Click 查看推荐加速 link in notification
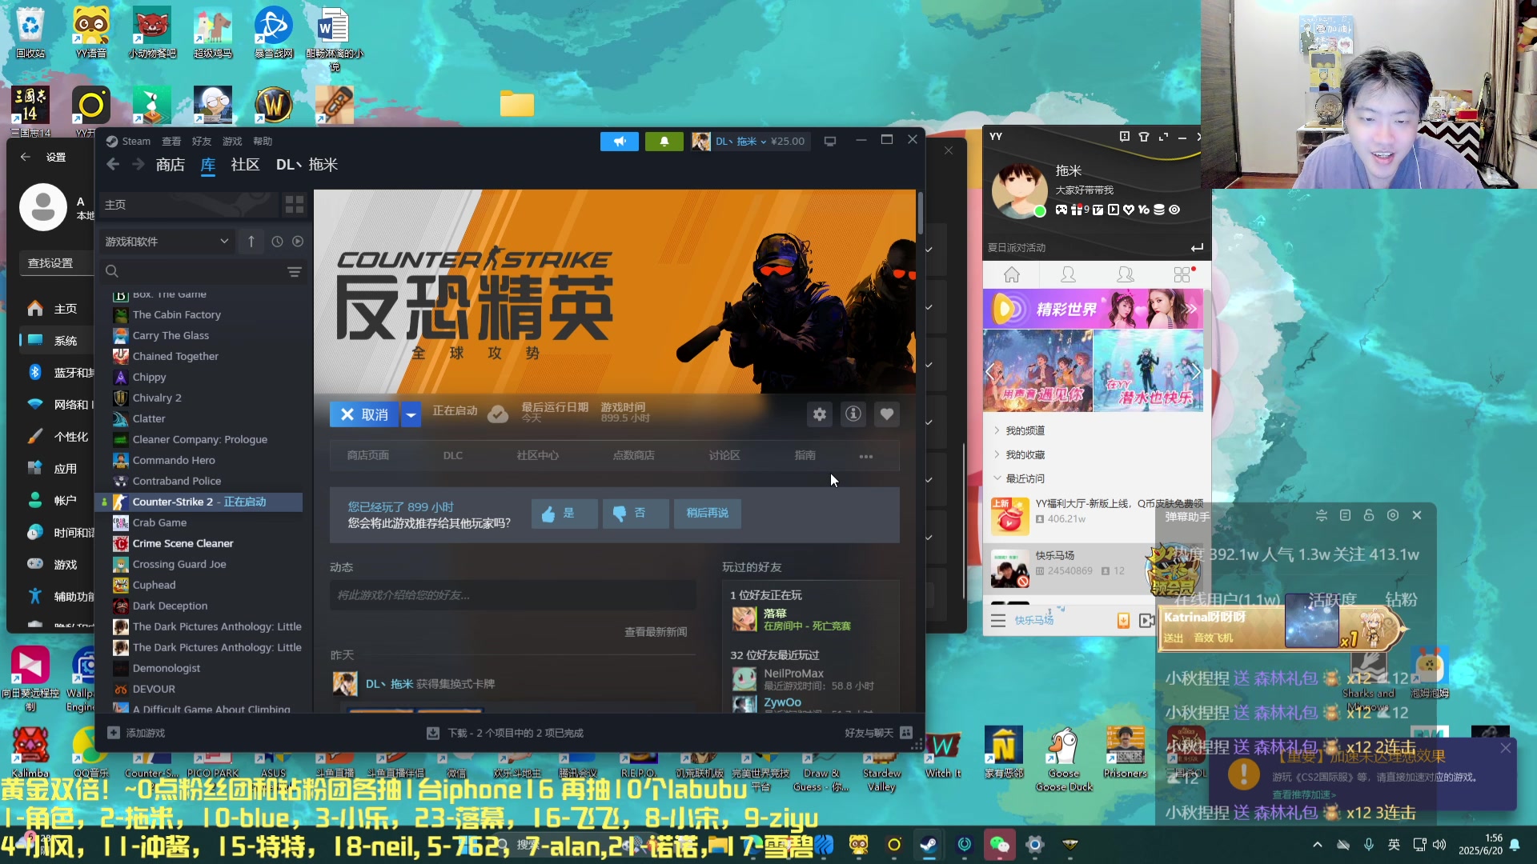This screenshot has height=864, width=1537. point(1304,794)
